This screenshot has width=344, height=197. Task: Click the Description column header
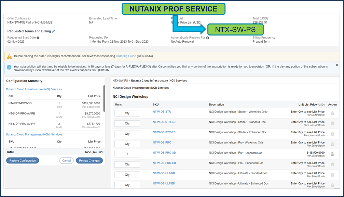217,105
